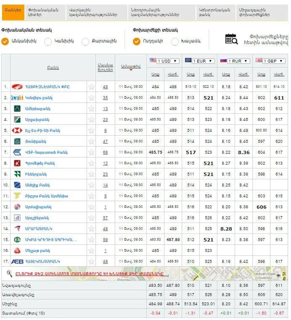Select the Ուղղակի exchange rate type
This screenshot has width=291, height=320.
tap(137, 42)
